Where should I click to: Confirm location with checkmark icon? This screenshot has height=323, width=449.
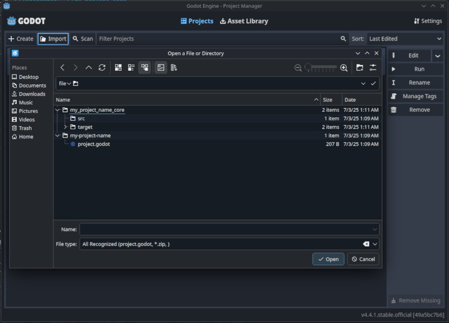pos(373,83)
